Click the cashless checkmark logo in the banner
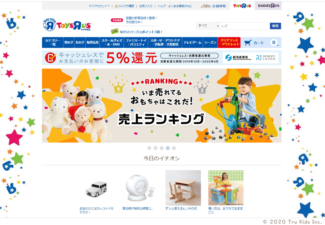 pyautogui.click(x=50, y=58)
